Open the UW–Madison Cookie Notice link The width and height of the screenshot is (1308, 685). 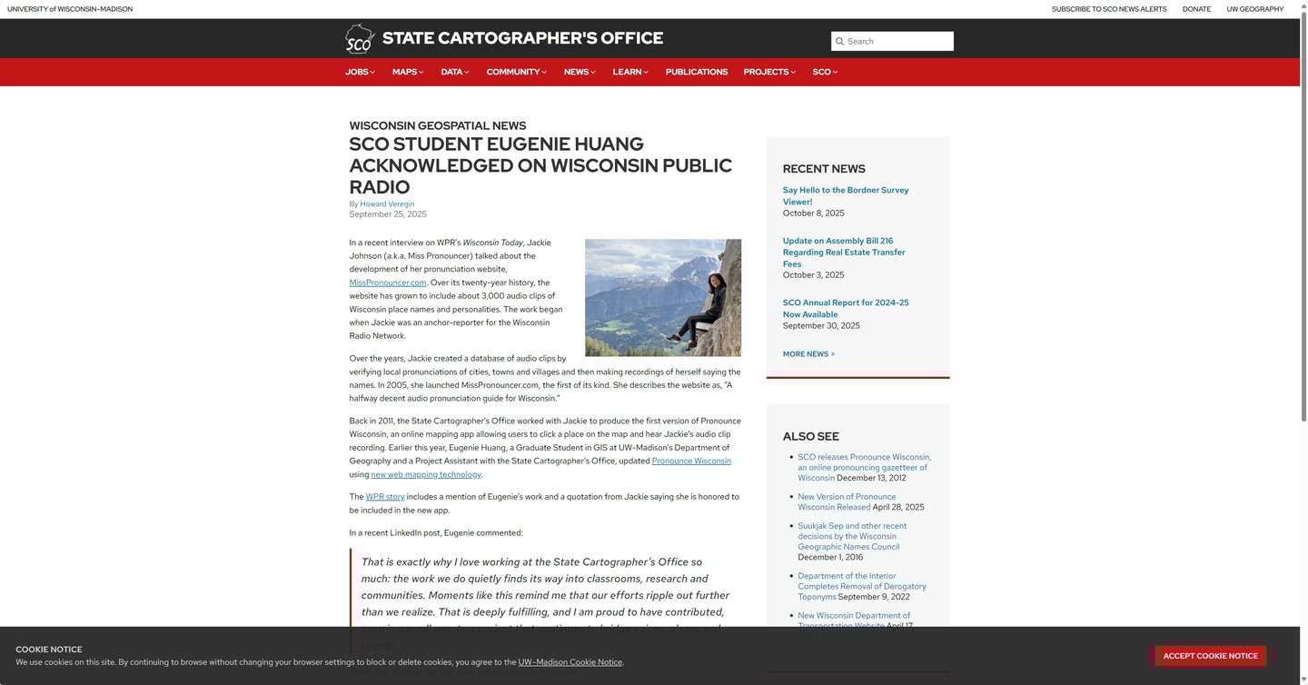coord(570,662)
